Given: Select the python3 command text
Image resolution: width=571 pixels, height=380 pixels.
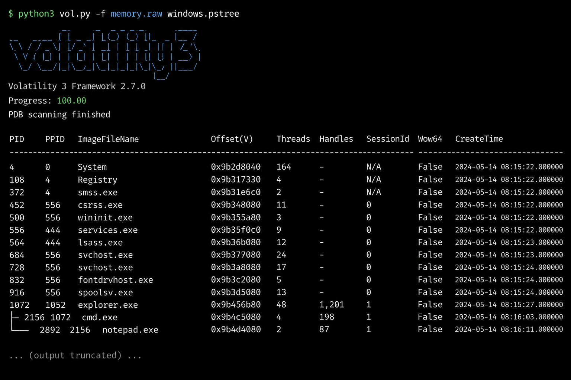Looking at the screenshot, I should point(36,14).
